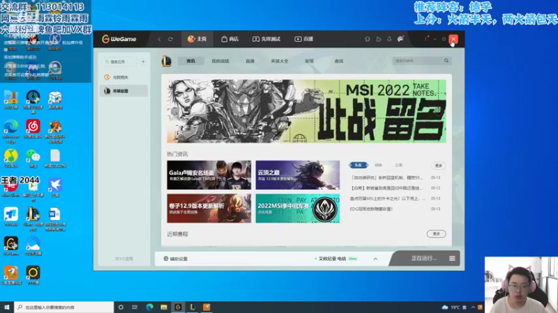Viewport: 558px width, 313px height.
Task: Open the blue bird app desktop icon
Action: click(55, 187)
